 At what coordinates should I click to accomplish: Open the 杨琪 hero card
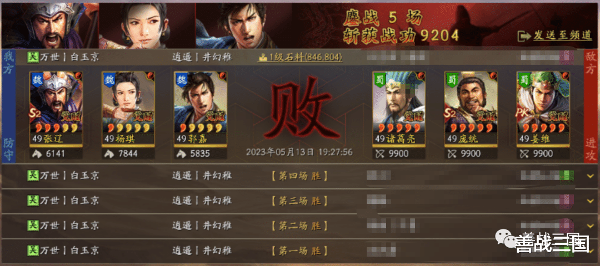coord(128,109)
